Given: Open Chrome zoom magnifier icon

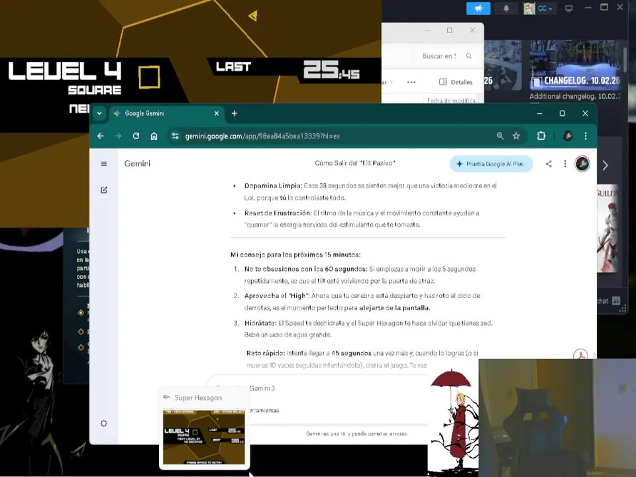Looking at the screenshot, I should 500,136.
